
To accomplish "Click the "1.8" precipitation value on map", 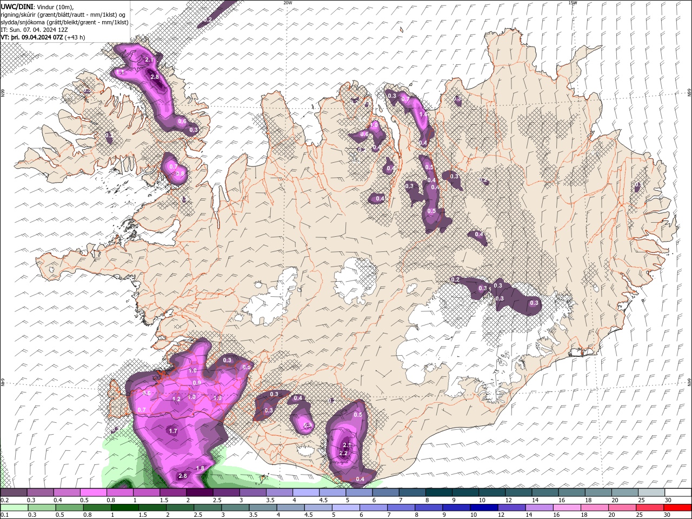I will click(x=200, y=469).
